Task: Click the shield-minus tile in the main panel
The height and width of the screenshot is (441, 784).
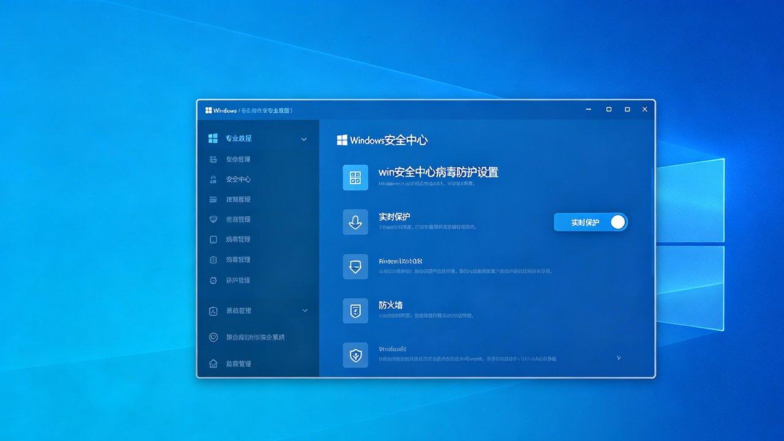Action: coord(355,266)
